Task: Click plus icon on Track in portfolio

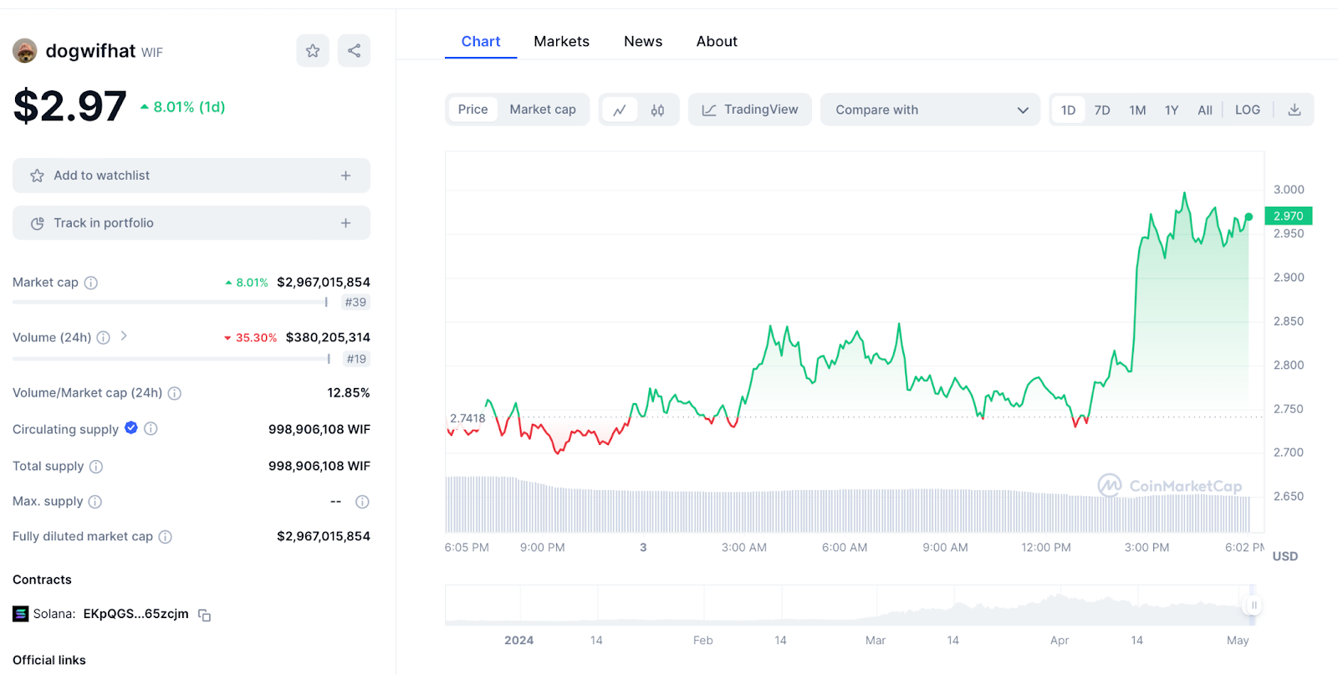Action: tap(345, 223)
